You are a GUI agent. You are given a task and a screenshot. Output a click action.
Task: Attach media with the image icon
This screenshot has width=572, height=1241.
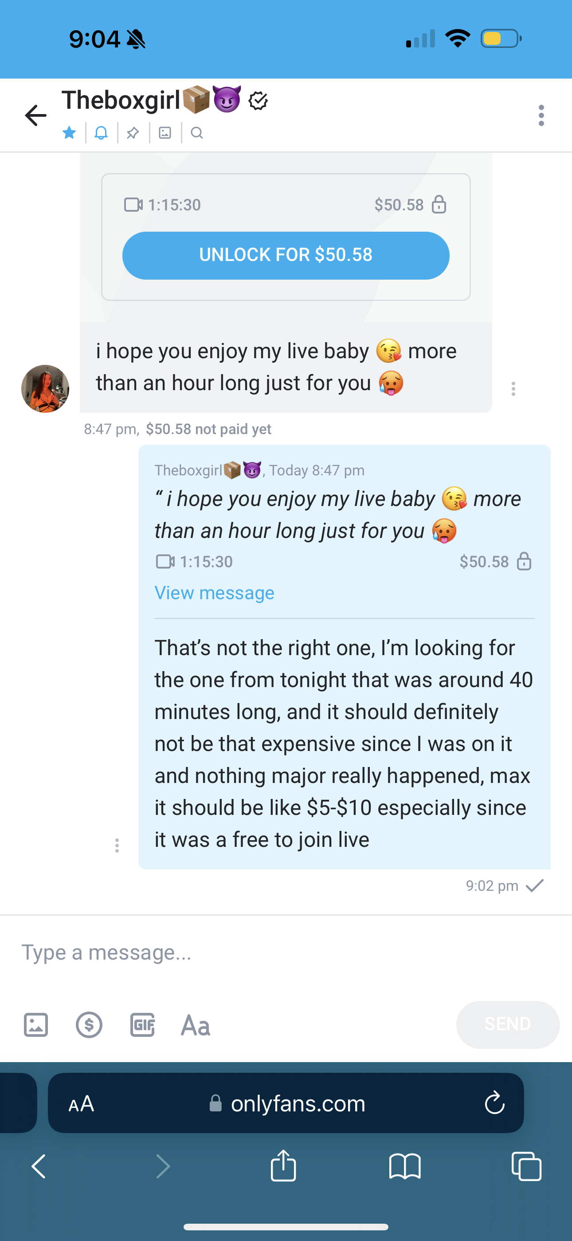[x=36, y=1025]
